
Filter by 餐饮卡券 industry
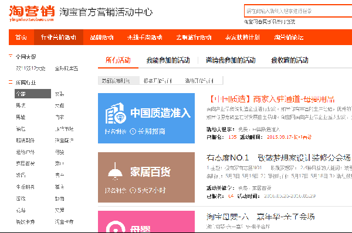pyautogui.click(x=25, y=222)
